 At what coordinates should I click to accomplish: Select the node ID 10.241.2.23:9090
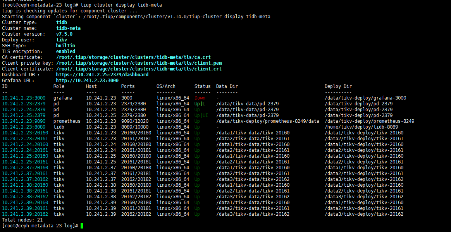click(x=24, y=121)
